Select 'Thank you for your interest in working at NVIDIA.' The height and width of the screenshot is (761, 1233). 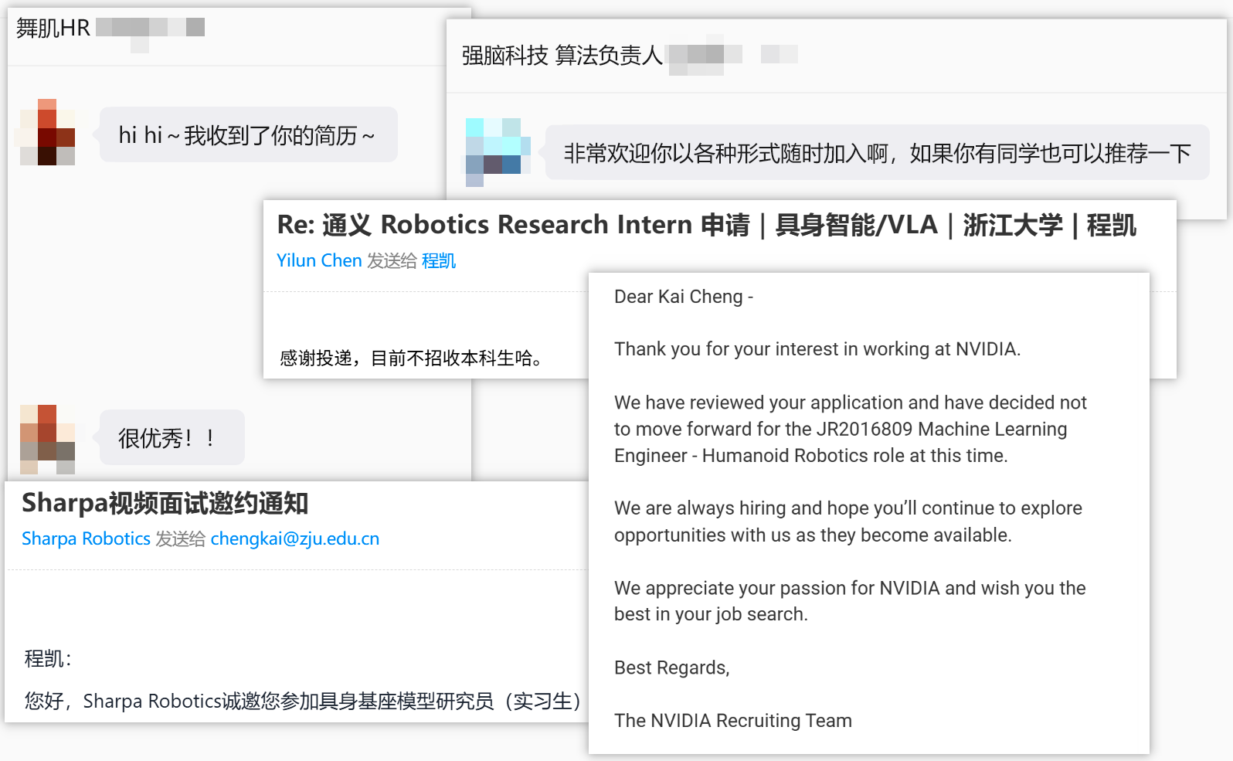click(x=817, y=349)
